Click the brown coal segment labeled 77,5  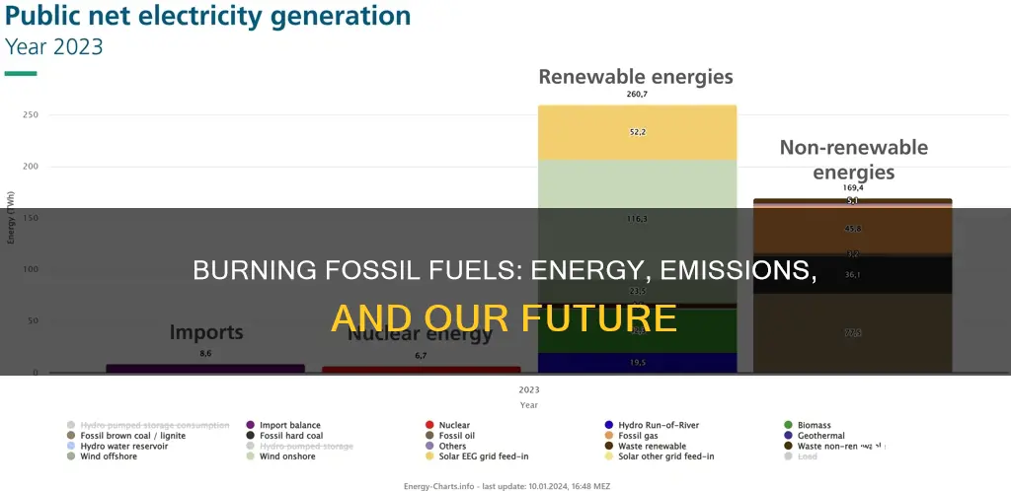coord(852,332)
